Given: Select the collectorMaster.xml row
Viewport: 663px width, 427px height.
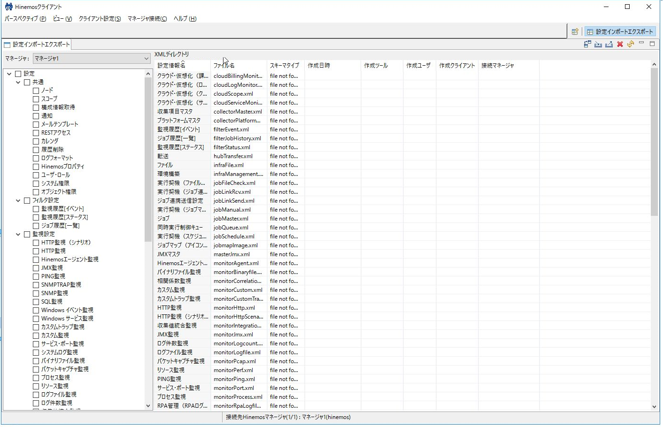Looking at the screenshot, I should (x=402, y=112).
